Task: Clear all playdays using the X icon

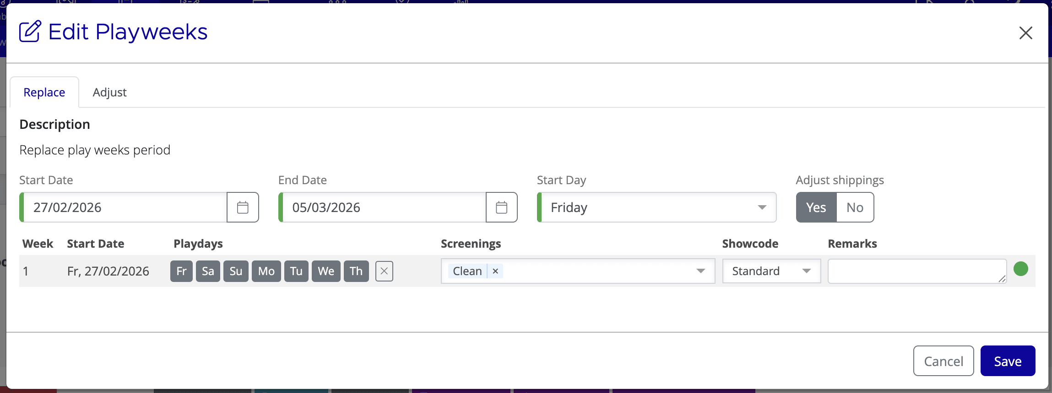Action: point(384,271)
